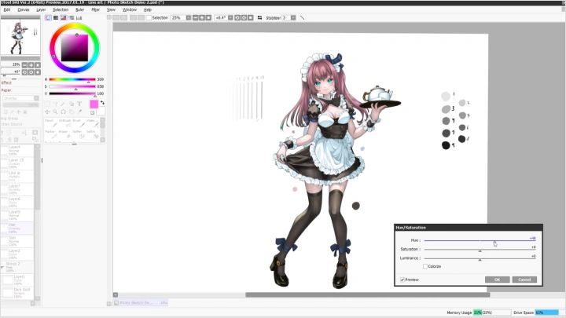
Task: Select the color wheel mode icon
Action: pos(48,17)
